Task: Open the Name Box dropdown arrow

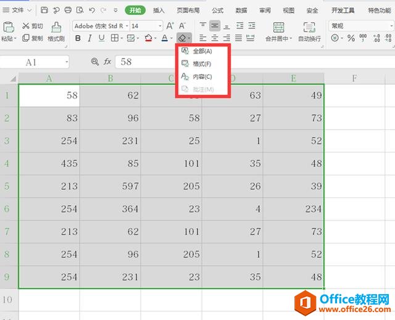Action: pyautogui.click(x=67, y=62)
